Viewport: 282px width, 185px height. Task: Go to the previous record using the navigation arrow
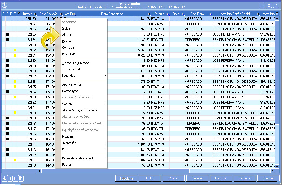click(x=10, y=178)
